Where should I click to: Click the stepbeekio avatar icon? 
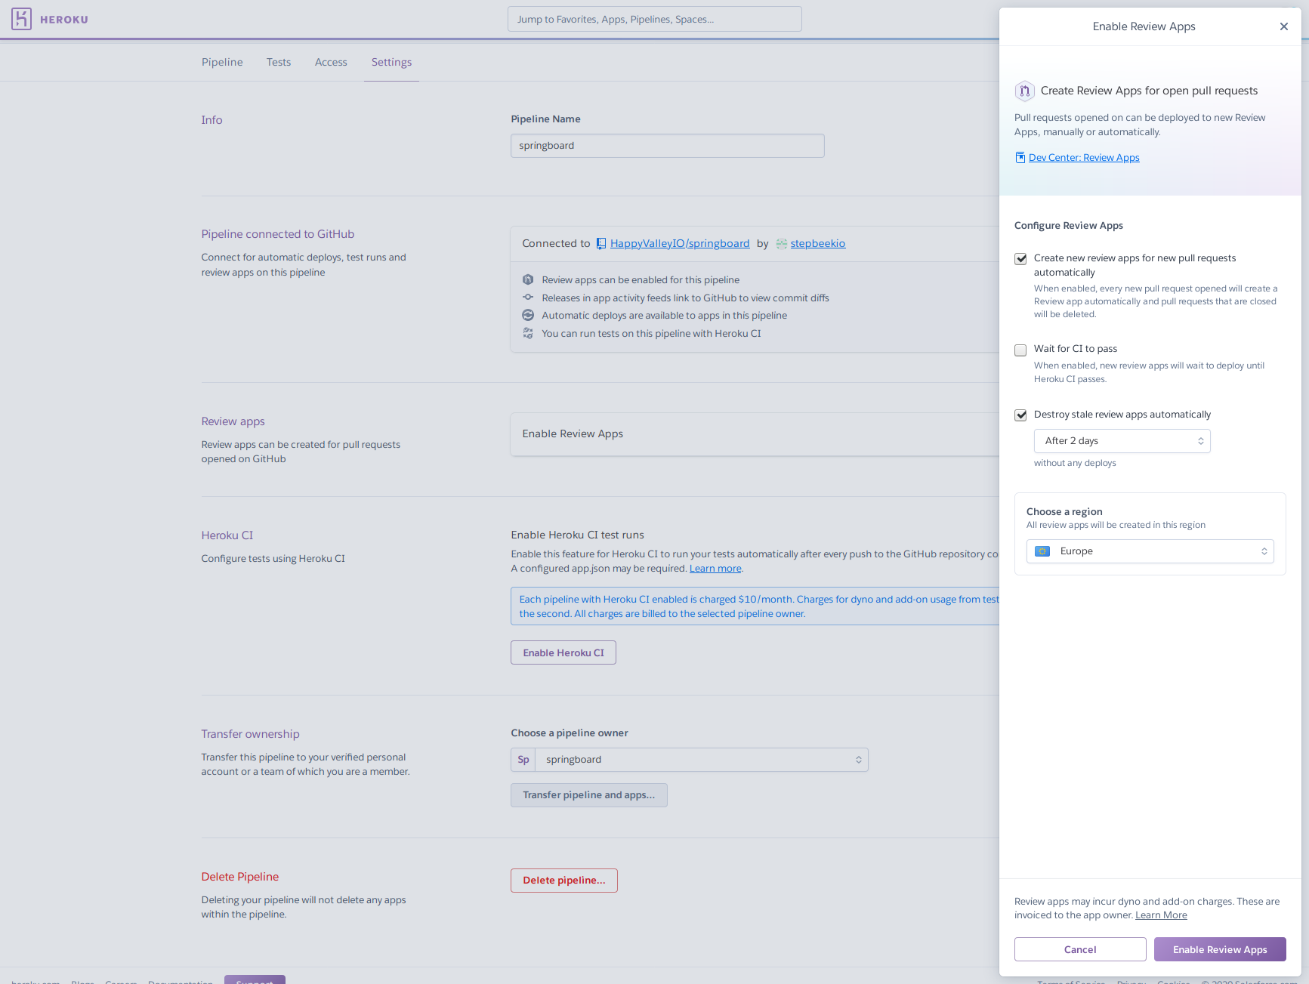[781, 243]
